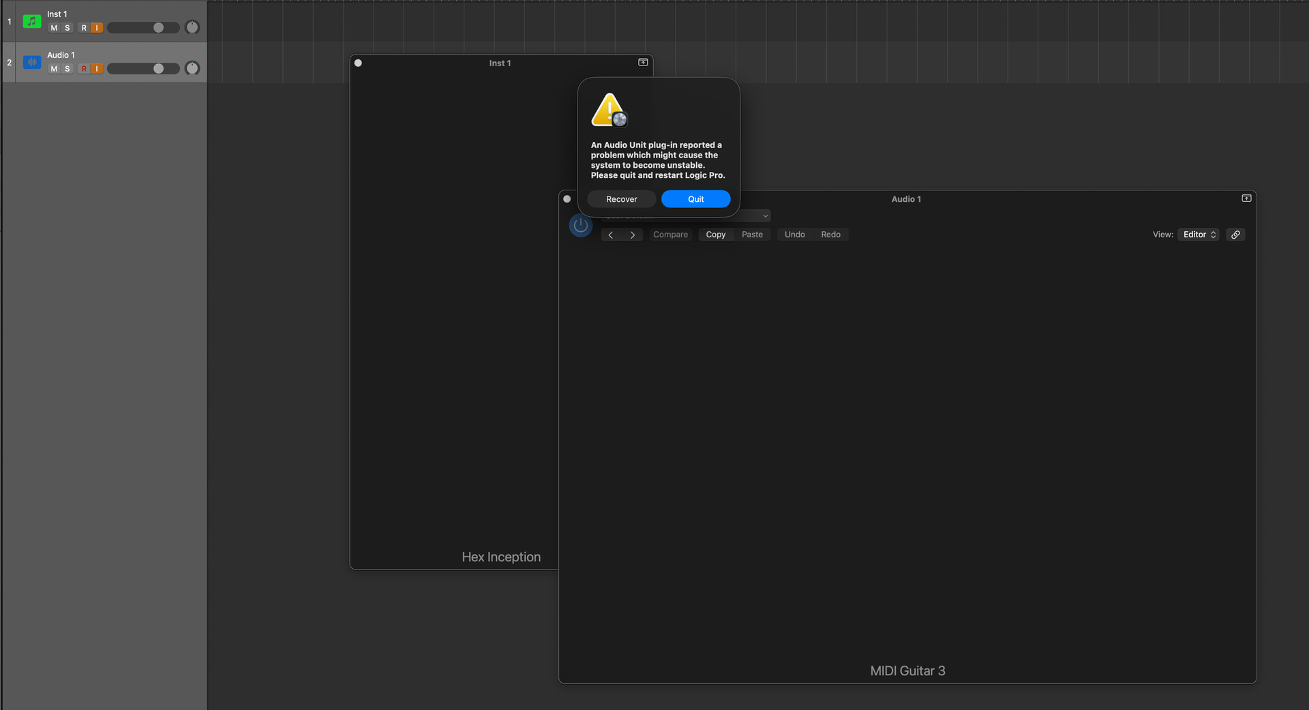This screenshot has width=1309, height=710.
Task: Solo the Audio 1 track
Action: [x=67, y=69]
